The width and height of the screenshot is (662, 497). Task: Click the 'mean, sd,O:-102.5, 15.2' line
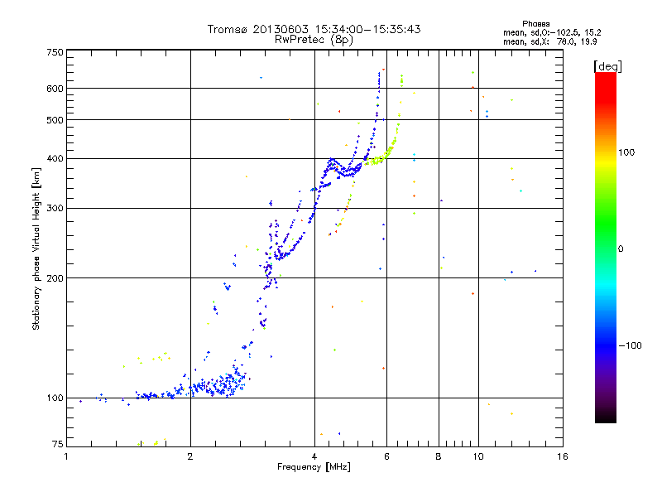pos(552,32)
